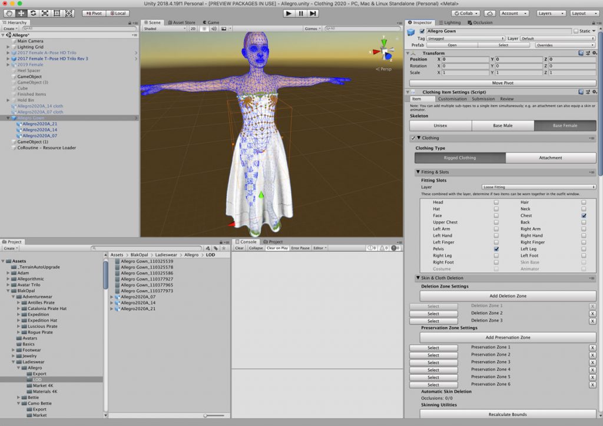Open the Layout dropdown

click(x=584, y=13)
